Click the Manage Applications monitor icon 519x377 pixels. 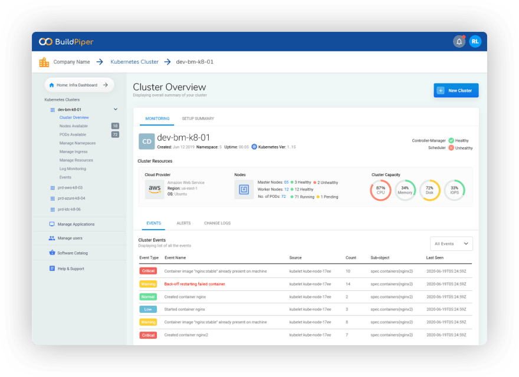click(x=52, y=224)
